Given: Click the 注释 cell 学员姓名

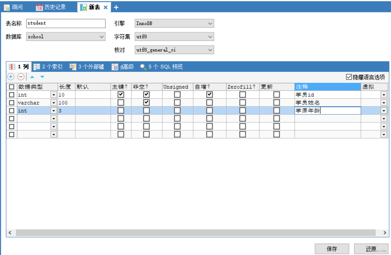Looking at the screenshot, I should click(328, 103).
